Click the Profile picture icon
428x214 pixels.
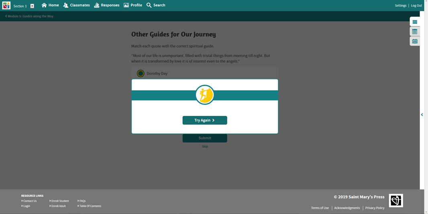(x=126, y=5)
